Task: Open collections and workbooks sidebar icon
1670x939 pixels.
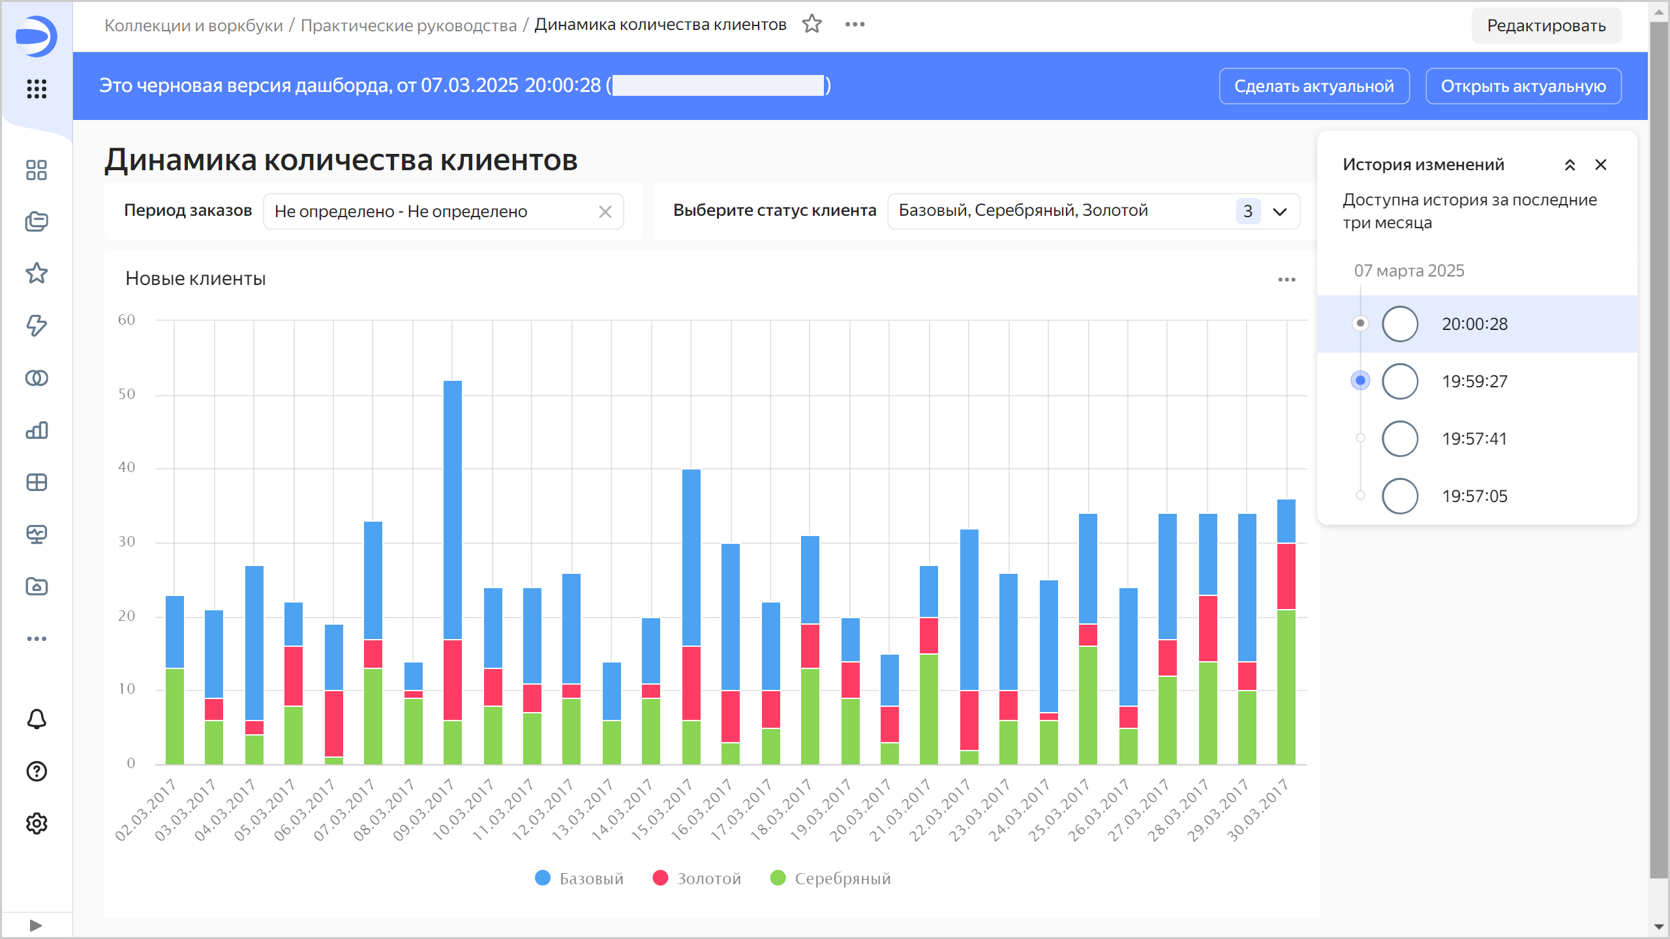Action: click(x=37, y=222)
